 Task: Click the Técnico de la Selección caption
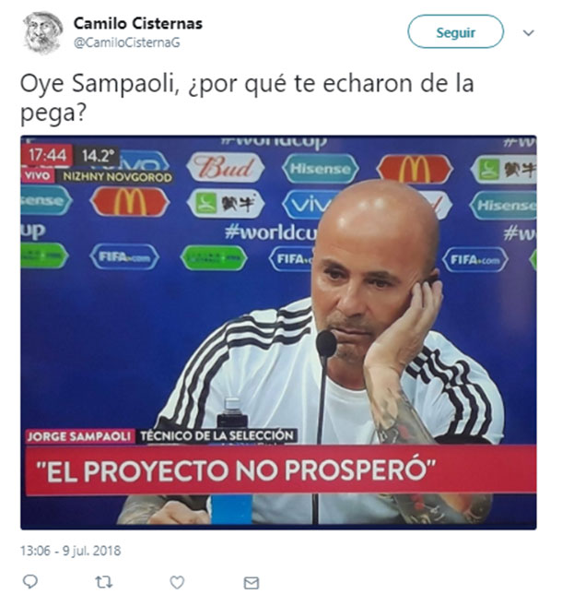click(217, 435)
